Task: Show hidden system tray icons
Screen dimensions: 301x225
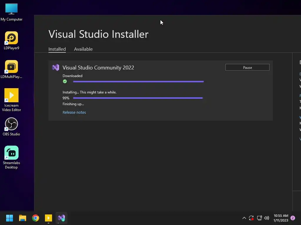Action: [244, 218]
